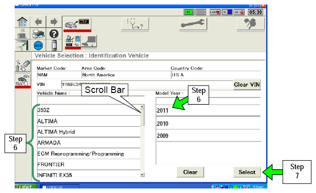Choose ARMADA from the vehicle list
The width and height of the screenshot is (316, 193).
point(89,143)
